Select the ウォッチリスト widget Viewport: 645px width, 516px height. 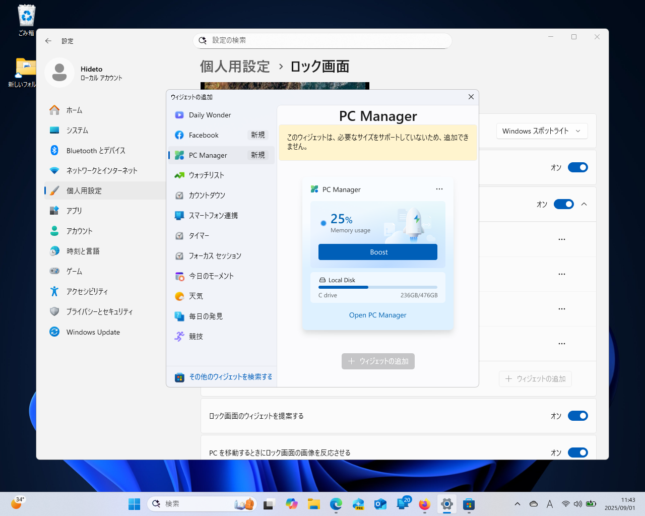tap(207, 175)
